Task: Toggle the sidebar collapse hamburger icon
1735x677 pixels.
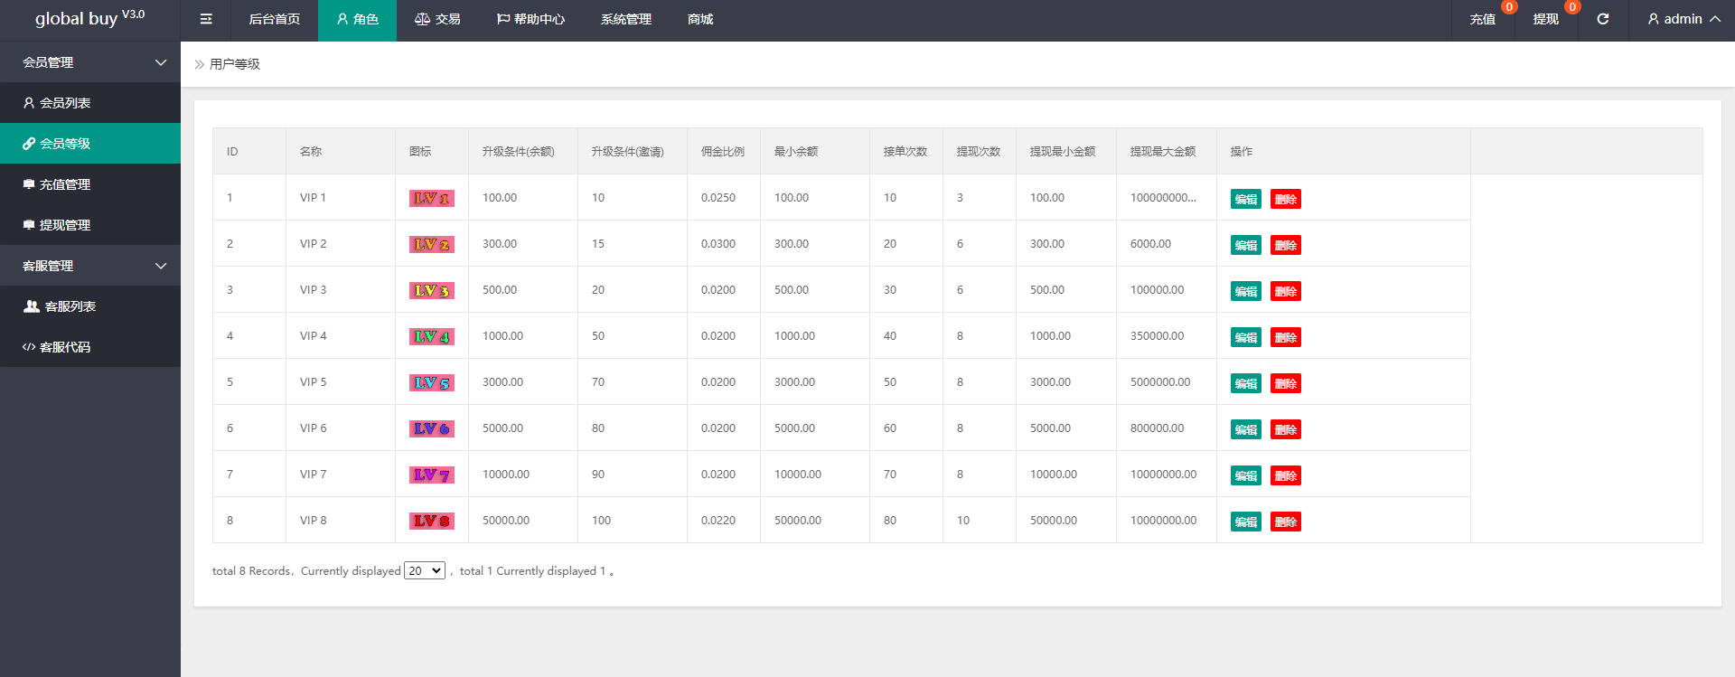Action: (206, 19)
